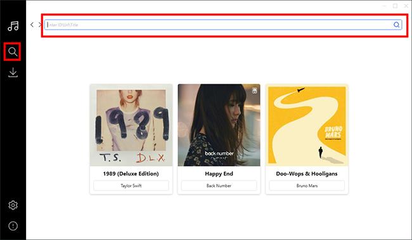
Task: Go back with the left arrow
Action: [32, 25]
